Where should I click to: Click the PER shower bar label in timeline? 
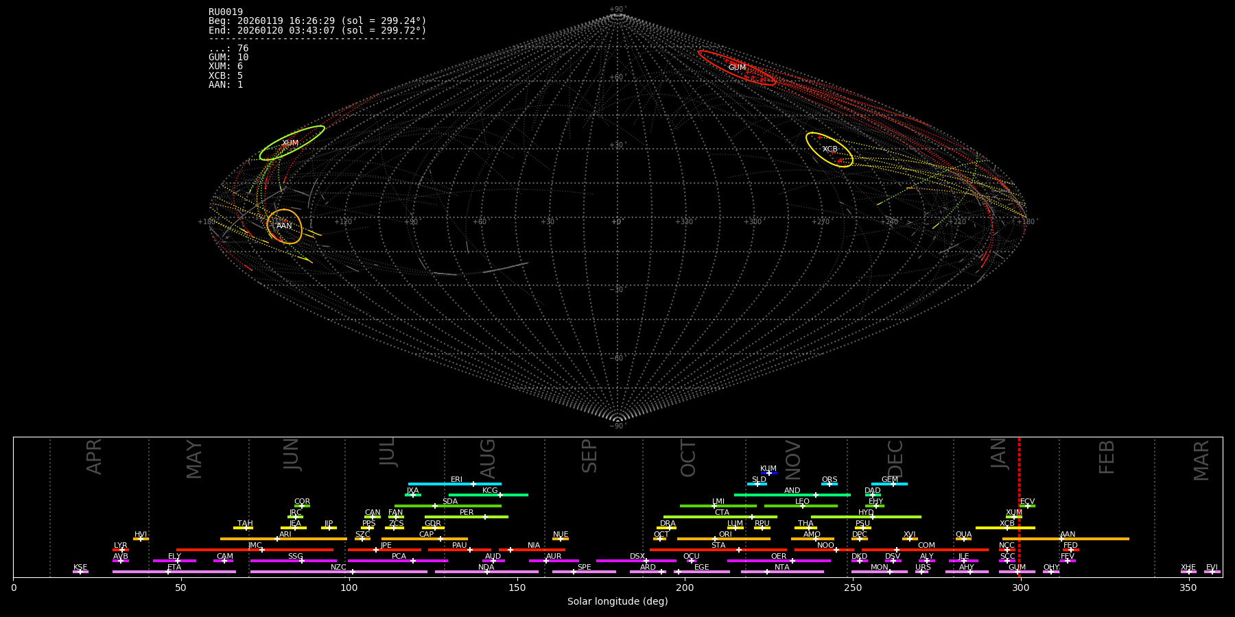[467, 513]
